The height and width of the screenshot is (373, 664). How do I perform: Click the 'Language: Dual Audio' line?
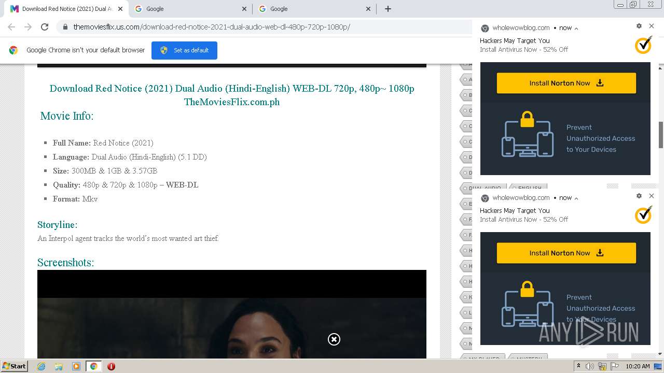[130, 157]
